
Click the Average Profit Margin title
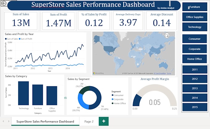pyautogui.click(x=155, y=79)
